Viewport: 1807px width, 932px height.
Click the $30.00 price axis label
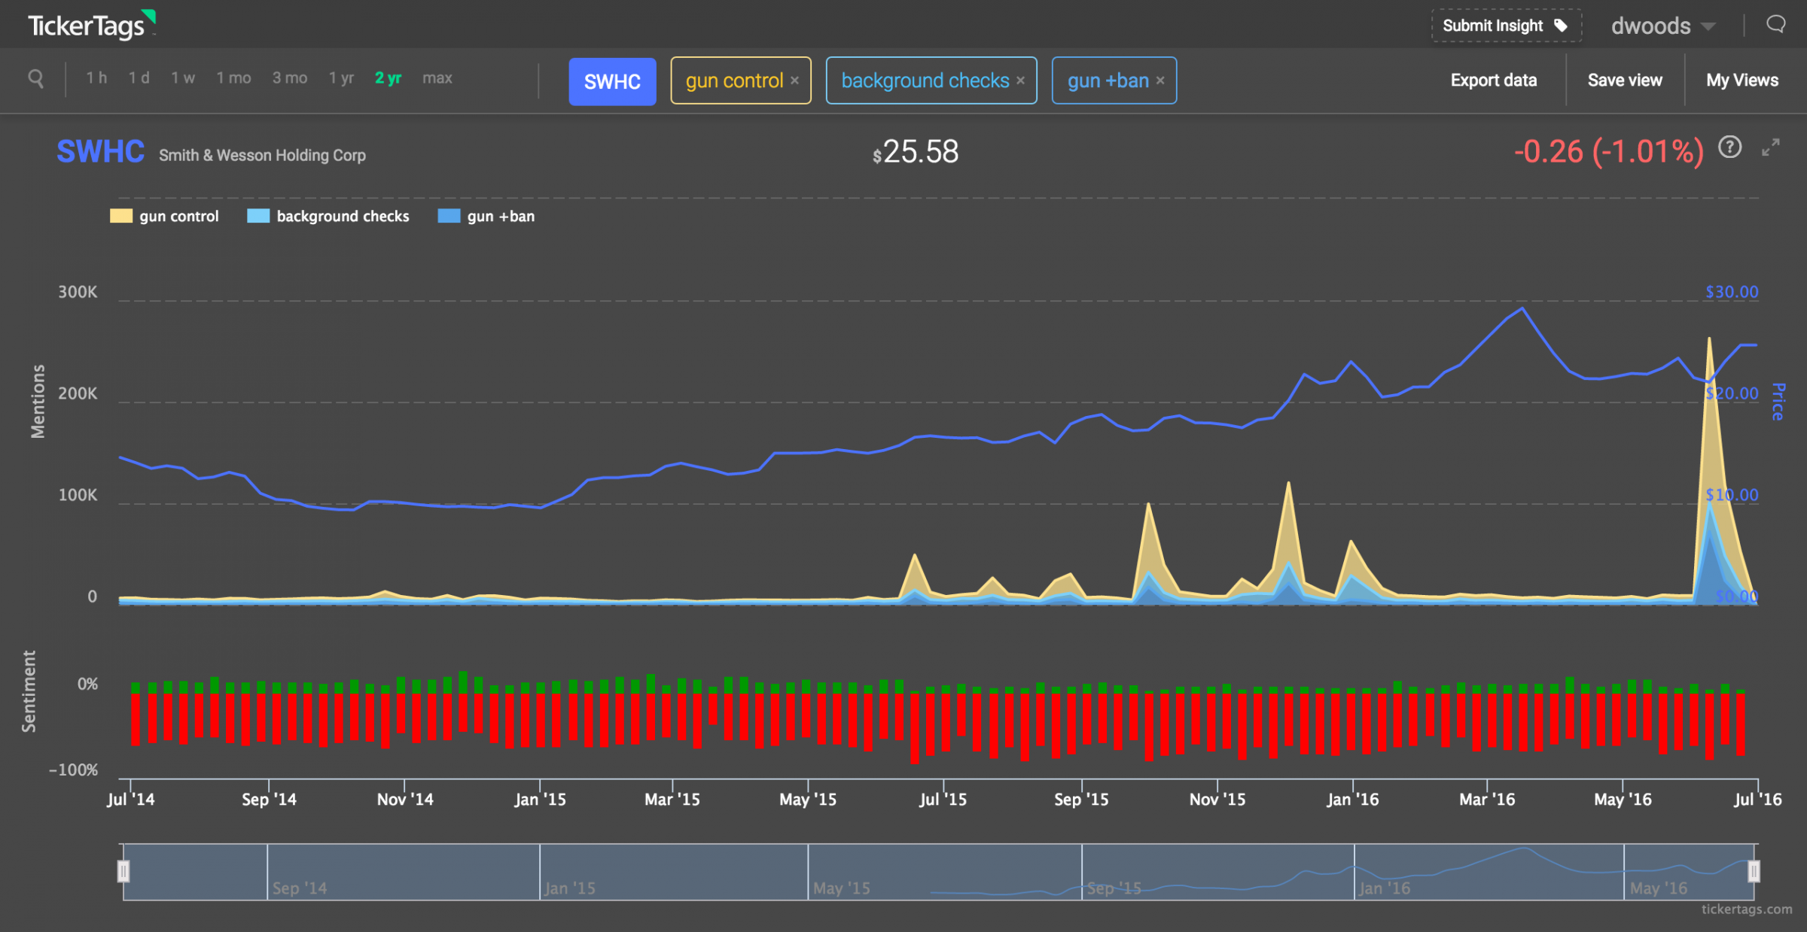(1732, 292)
